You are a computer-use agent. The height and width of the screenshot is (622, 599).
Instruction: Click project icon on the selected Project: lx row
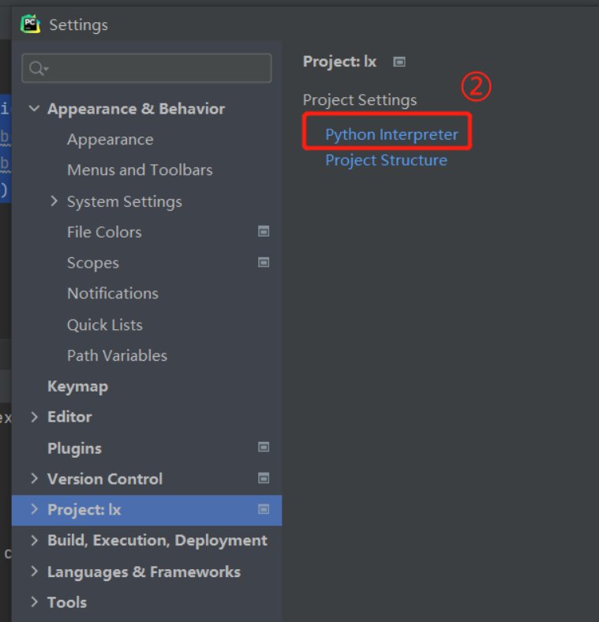[264, 509]
